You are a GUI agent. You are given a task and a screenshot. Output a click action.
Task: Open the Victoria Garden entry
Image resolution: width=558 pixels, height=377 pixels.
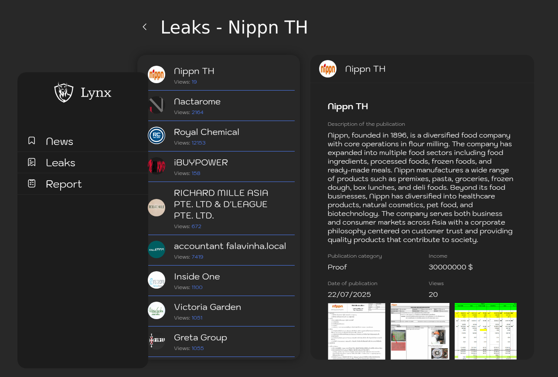tap(221, 311)
